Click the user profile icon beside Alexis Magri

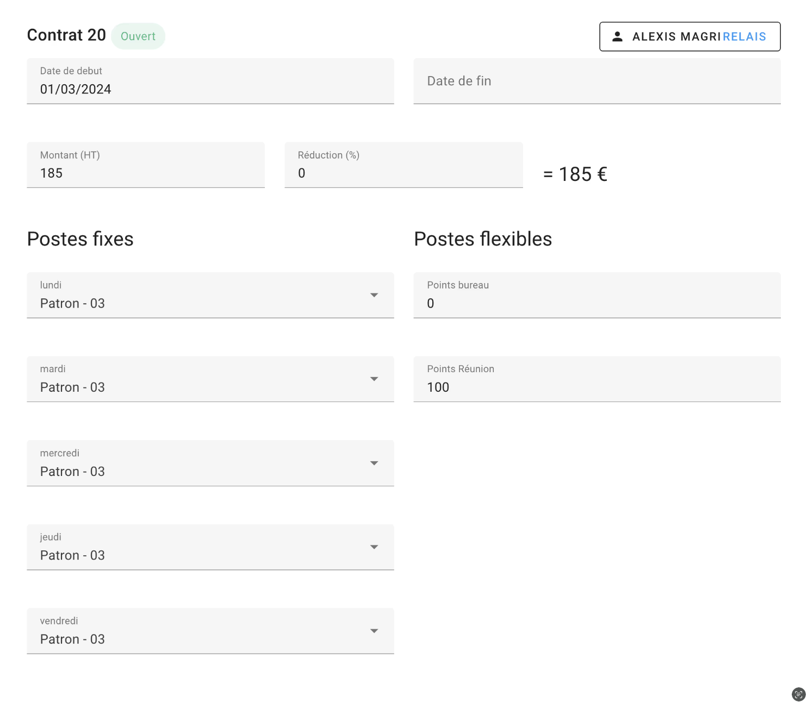point(618,36)
